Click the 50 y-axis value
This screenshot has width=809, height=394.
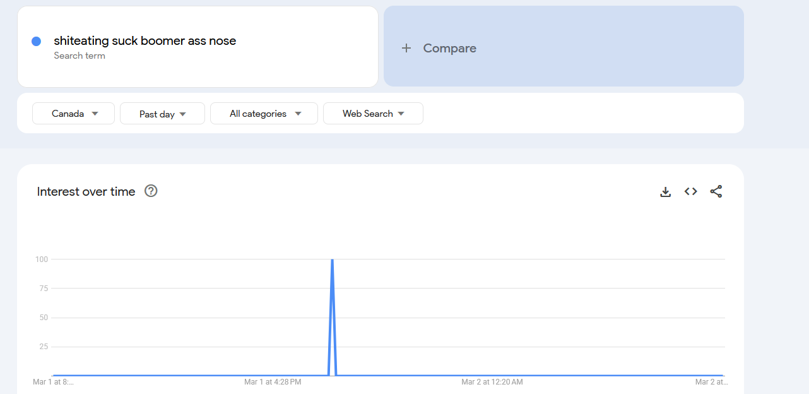[x=44, y=318]
